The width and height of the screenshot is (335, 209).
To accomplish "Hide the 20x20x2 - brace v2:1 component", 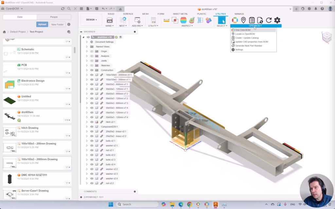I will [92, 131].
